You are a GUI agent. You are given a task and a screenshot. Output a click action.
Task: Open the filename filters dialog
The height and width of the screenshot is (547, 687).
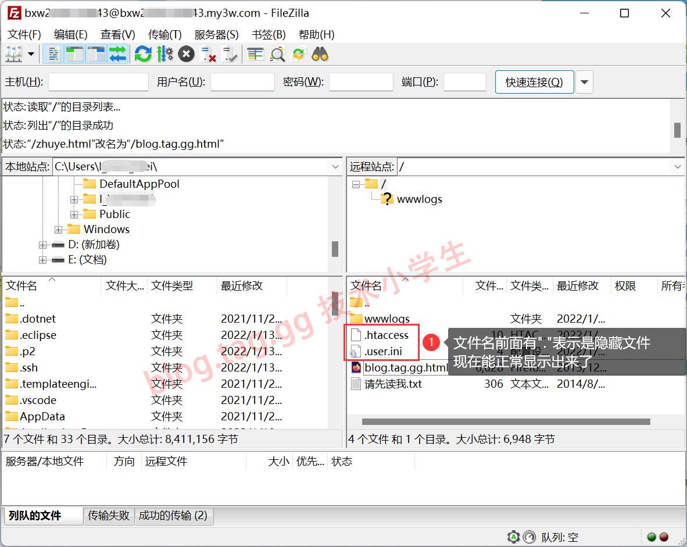[255, 55]
